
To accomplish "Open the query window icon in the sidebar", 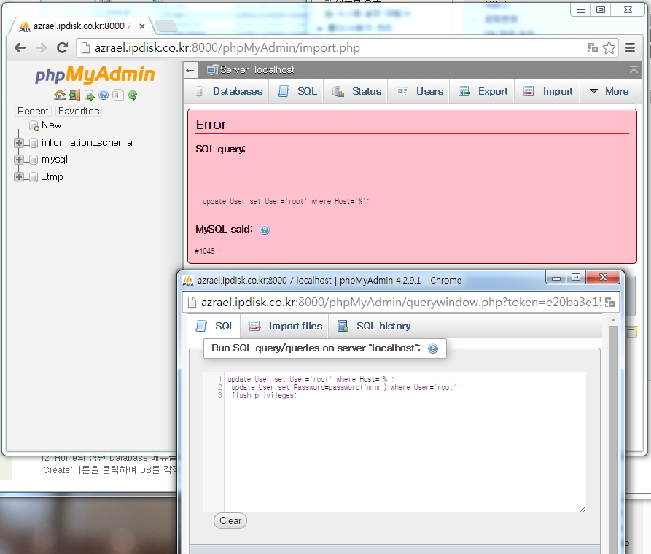I will 89,95.
